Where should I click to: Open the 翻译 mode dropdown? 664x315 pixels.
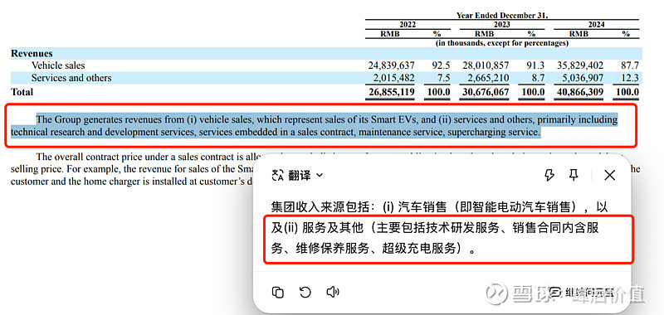(305, 176)
